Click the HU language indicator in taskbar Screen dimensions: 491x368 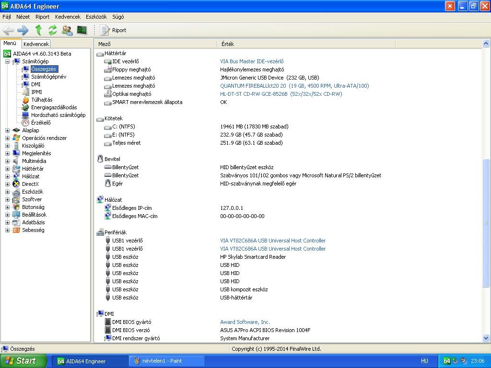[x=424, y=361]
